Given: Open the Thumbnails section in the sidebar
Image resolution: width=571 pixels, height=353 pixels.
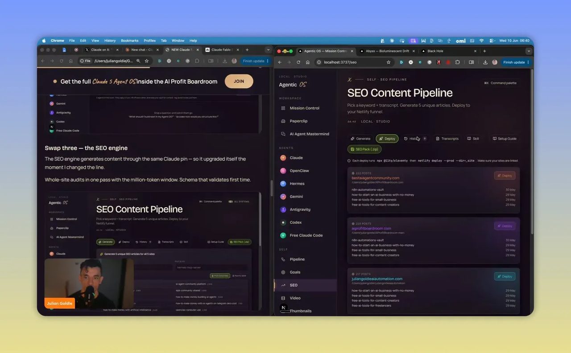Looking at the screenshot, I should [x=301, y=311].
